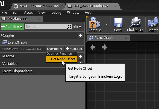Select Get Node Offset override entry
Image resolution: width=159 pixels, height=109 pixels.
[61, 59]
